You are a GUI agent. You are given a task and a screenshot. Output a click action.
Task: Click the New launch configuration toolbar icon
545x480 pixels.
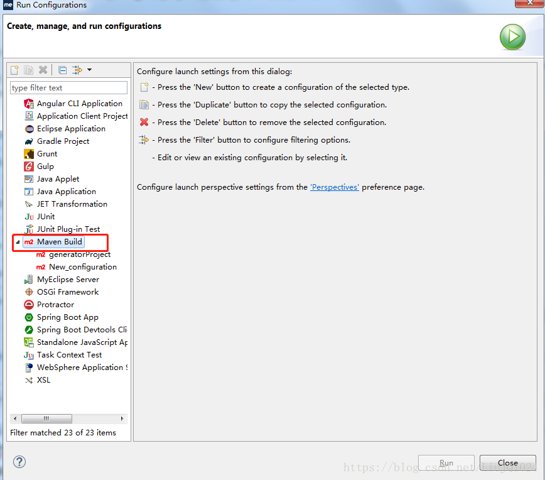pos(14,70)
